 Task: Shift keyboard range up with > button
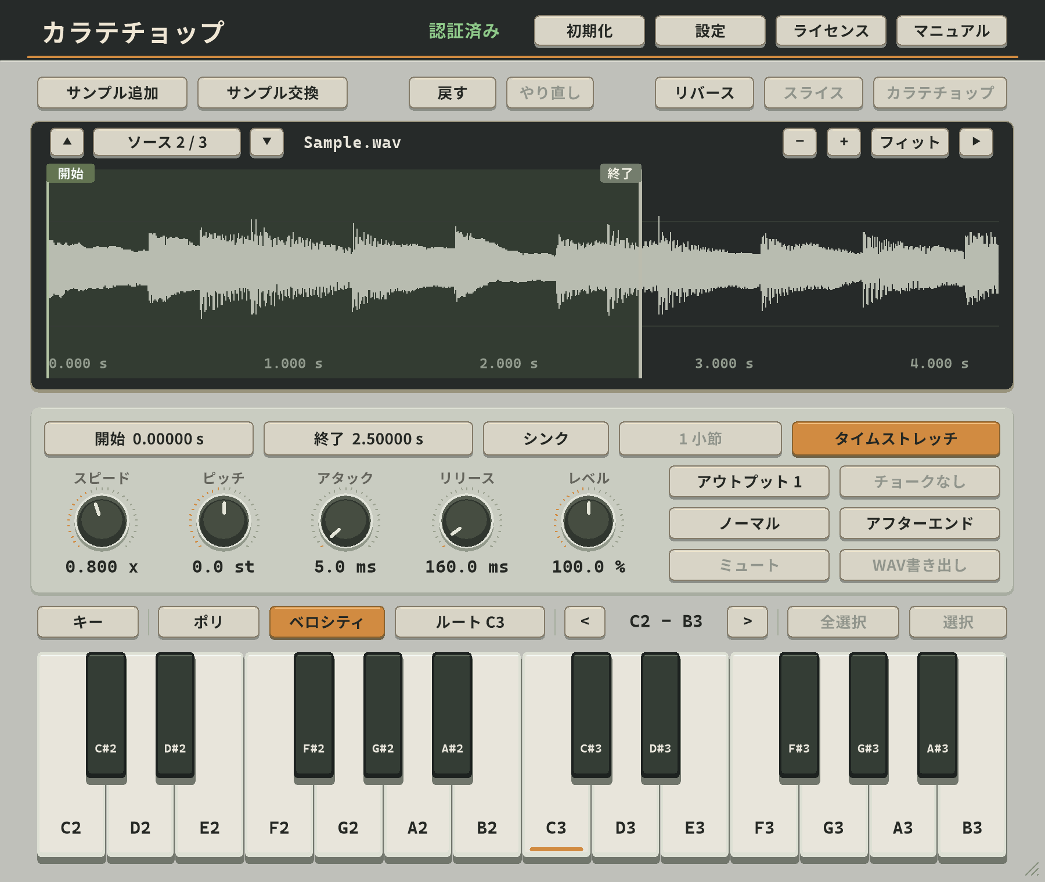(747, 622)
